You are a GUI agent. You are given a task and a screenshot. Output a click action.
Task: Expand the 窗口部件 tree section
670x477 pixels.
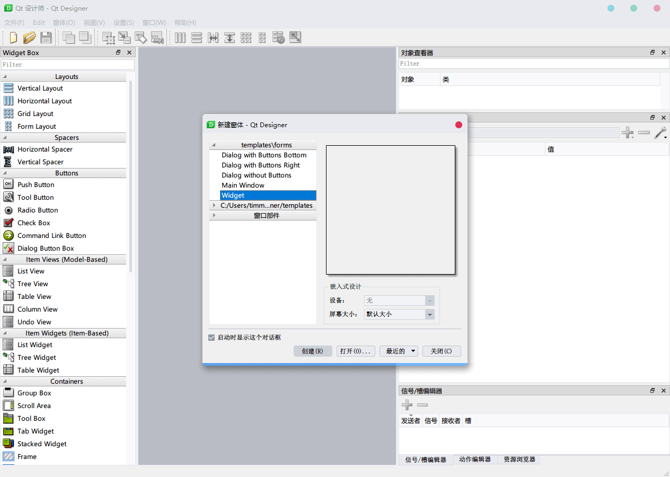click(214, 215)
